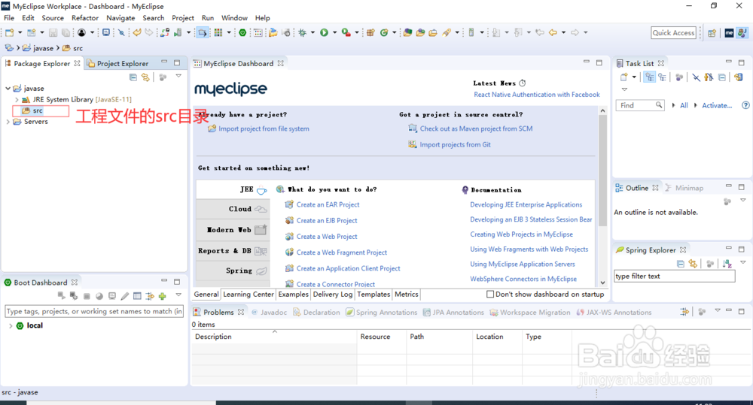Click Check out as Maven project from SCM

point(476,128)
